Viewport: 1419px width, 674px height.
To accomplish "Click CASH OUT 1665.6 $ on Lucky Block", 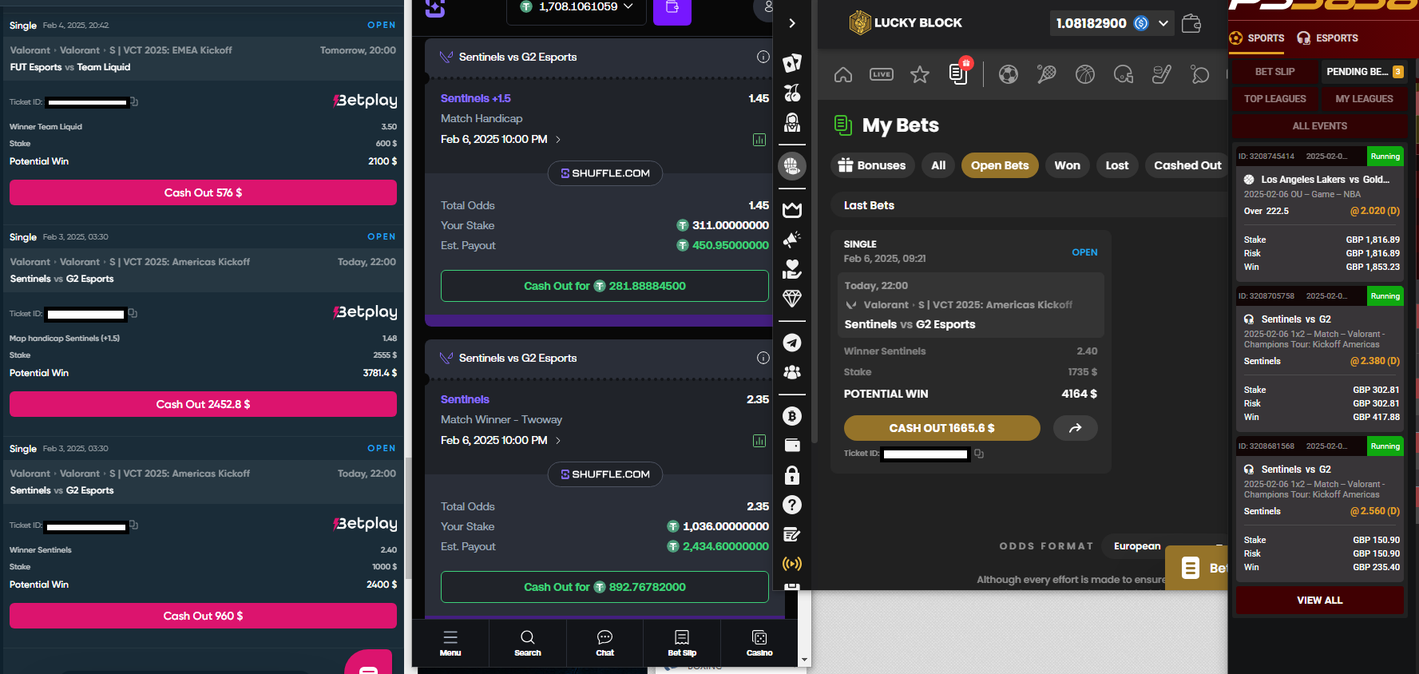I will tap(941, 428).
